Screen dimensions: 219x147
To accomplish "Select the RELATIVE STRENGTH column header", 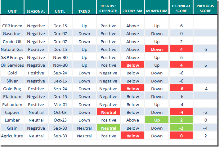I will point(108,9).
